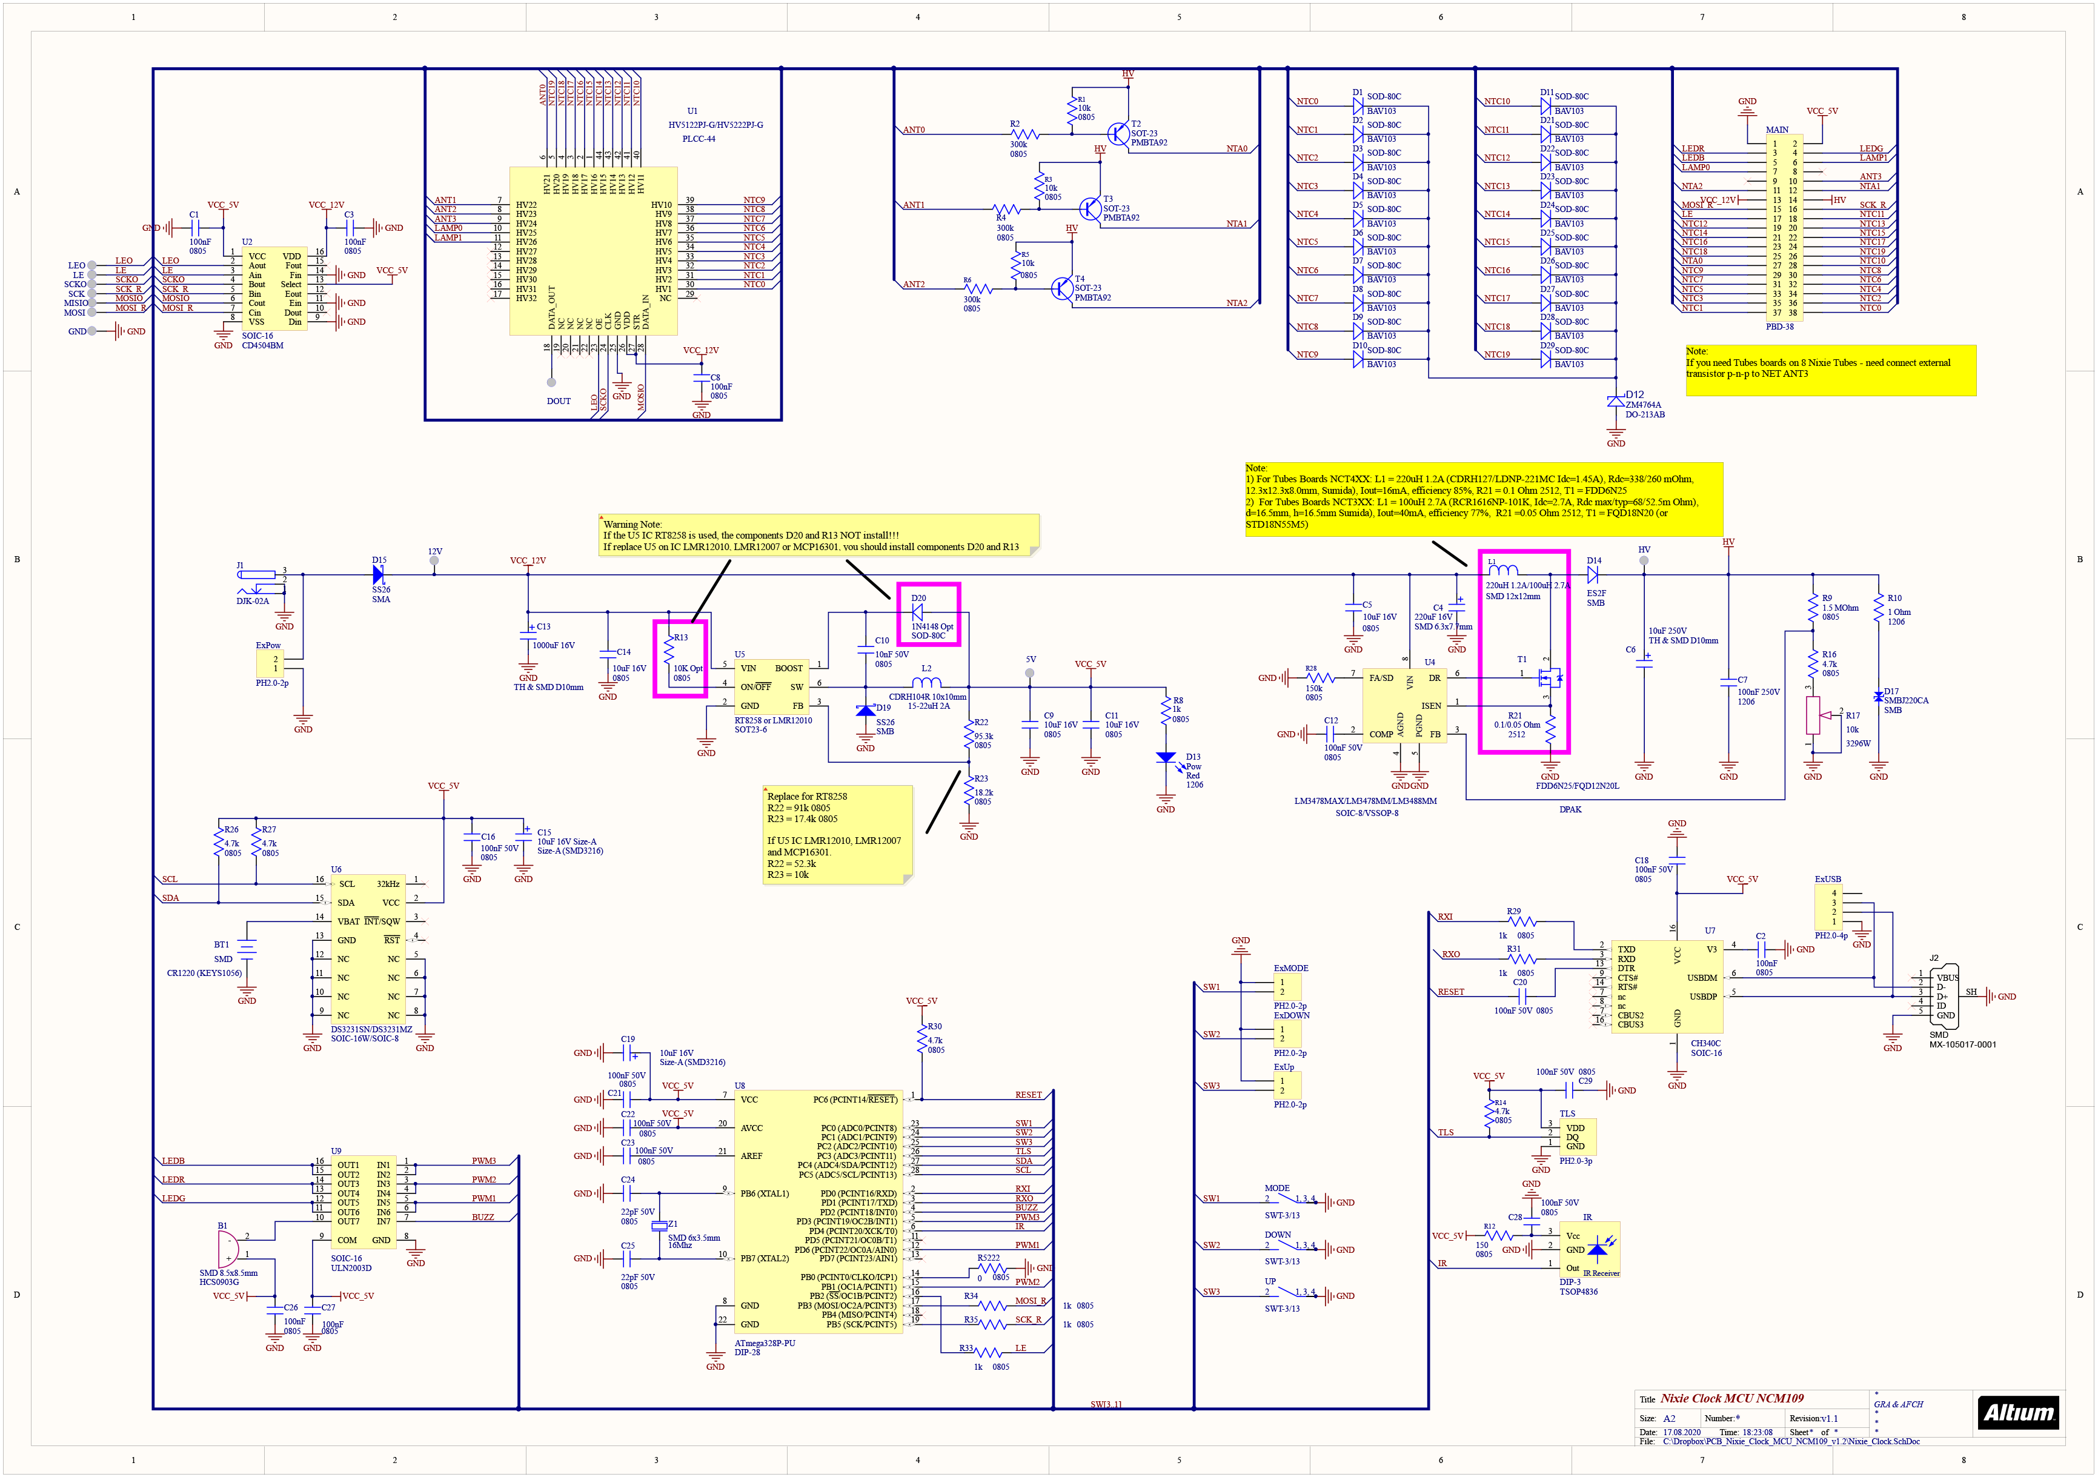Viewport: 2098px width, 1480px height.
Task: Select the D12 ZM4764A zener diode symbol
Action: [x=1616, y=401]
